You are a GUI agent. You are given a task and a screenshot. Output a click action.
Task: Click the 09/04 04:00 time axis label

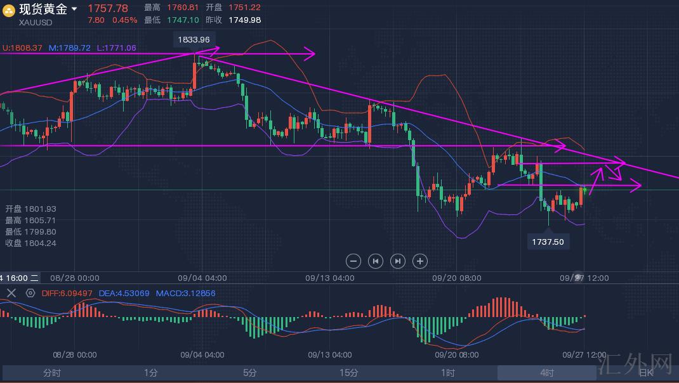tap(202, 278)
